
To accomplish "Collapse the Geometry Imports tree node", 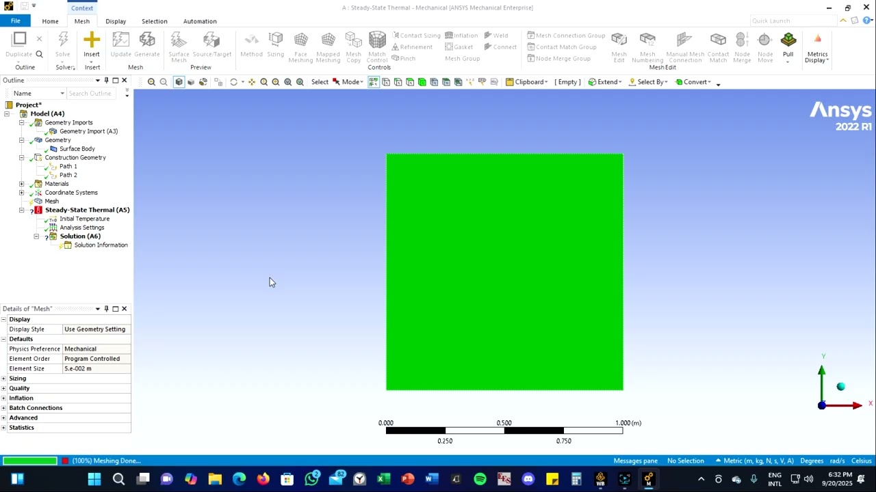I will 21,123.
